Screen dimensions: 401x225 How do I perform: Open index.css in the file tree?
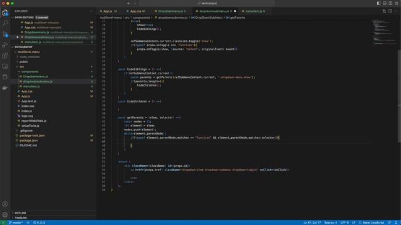coord(28,106)
